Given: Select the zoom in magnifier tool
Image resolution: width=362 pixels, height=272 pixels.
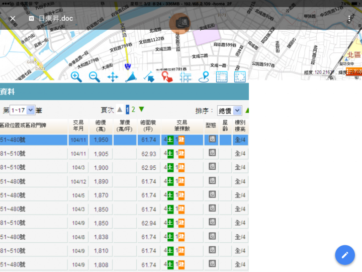Looking at the screenshot, I should (x=76, y=77).
